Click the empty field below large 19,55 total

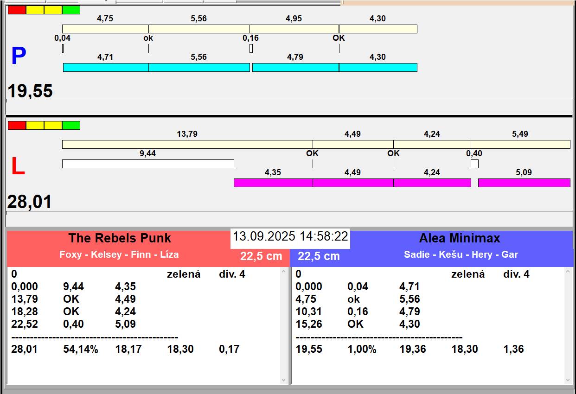289,106
